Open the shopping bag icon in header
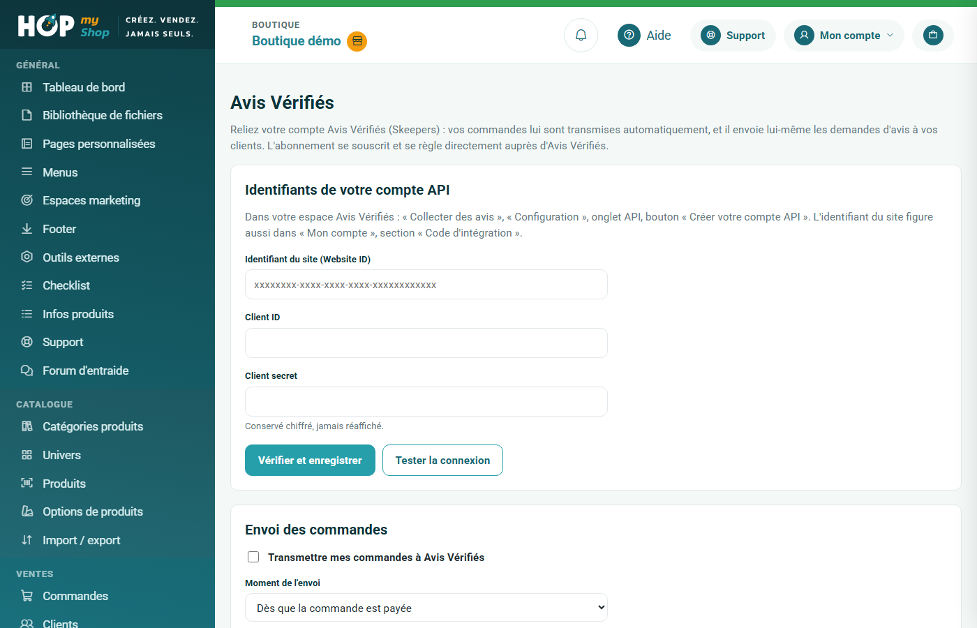Viewport: 977px width, 628px height. click(933, 35)
